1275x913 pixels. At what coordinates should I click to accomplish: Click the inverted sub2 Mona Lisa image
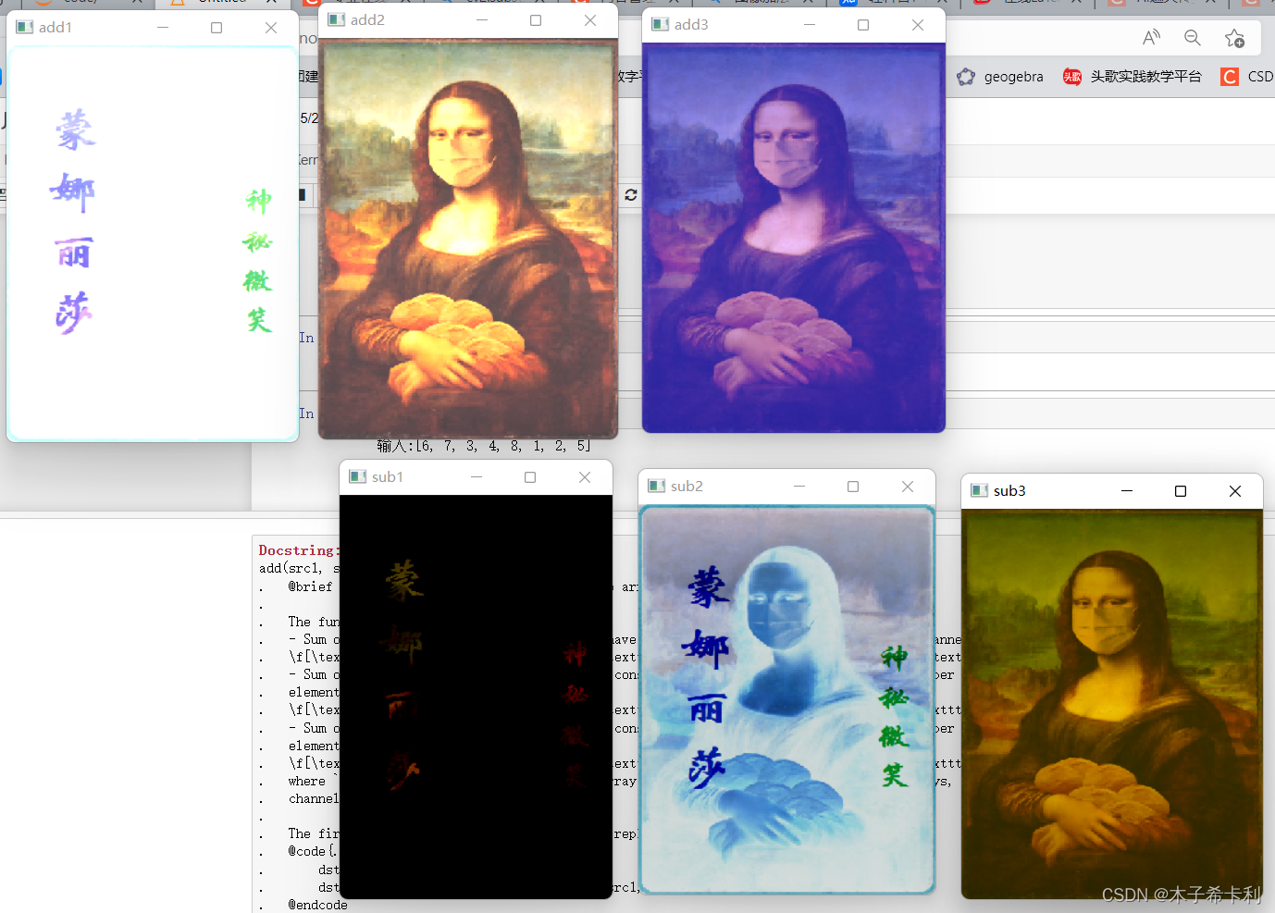787,699
